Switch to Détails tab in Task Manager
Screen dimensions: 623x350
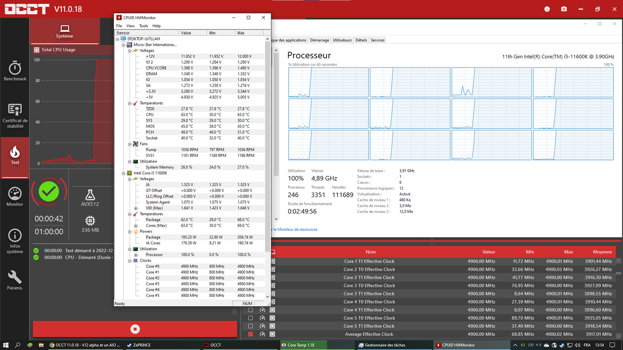pyautogui.click(x=361, y=40)
